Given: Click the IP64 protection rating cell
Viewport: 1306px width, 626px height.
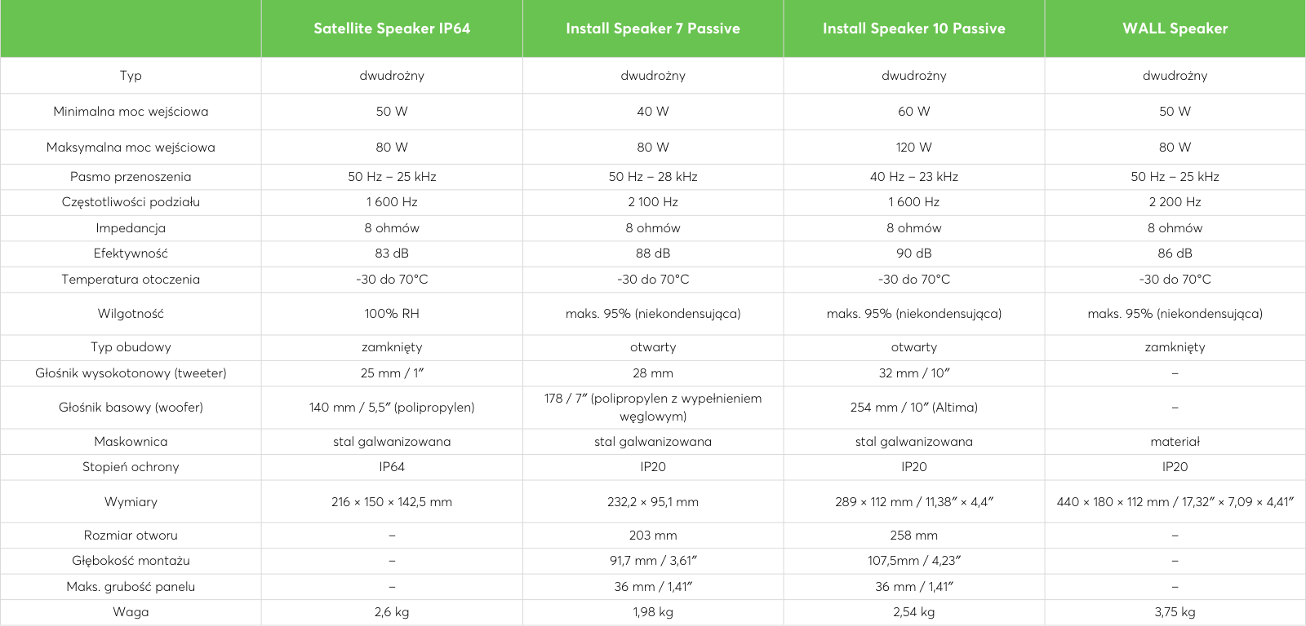Looking at the screenshot, I should pos(392,467).
